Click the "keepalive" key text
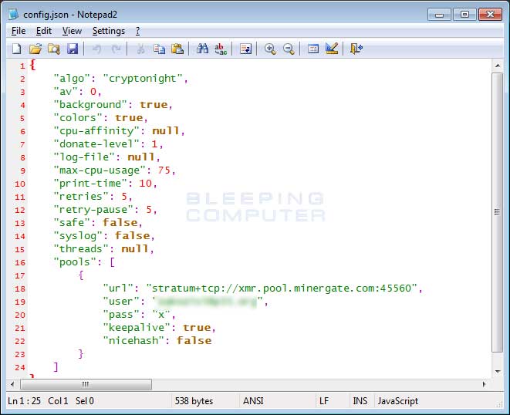Screen dimensions: 510x415 pos(137,328)
